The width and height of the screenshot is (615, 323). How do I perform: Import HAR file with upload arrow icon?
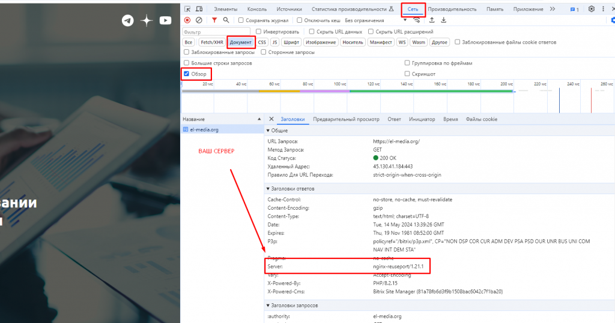(432, 20)
